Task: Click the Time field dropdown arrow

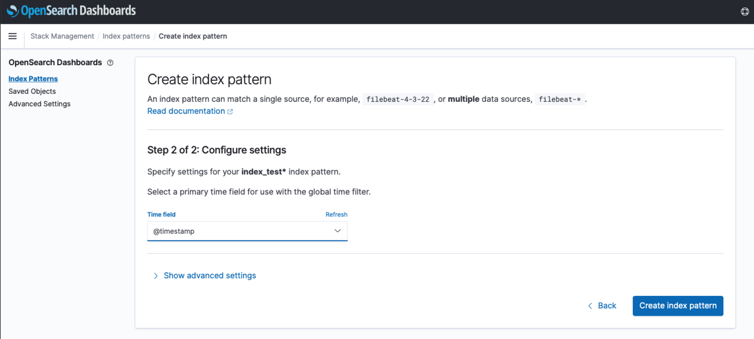Action: 338,231
